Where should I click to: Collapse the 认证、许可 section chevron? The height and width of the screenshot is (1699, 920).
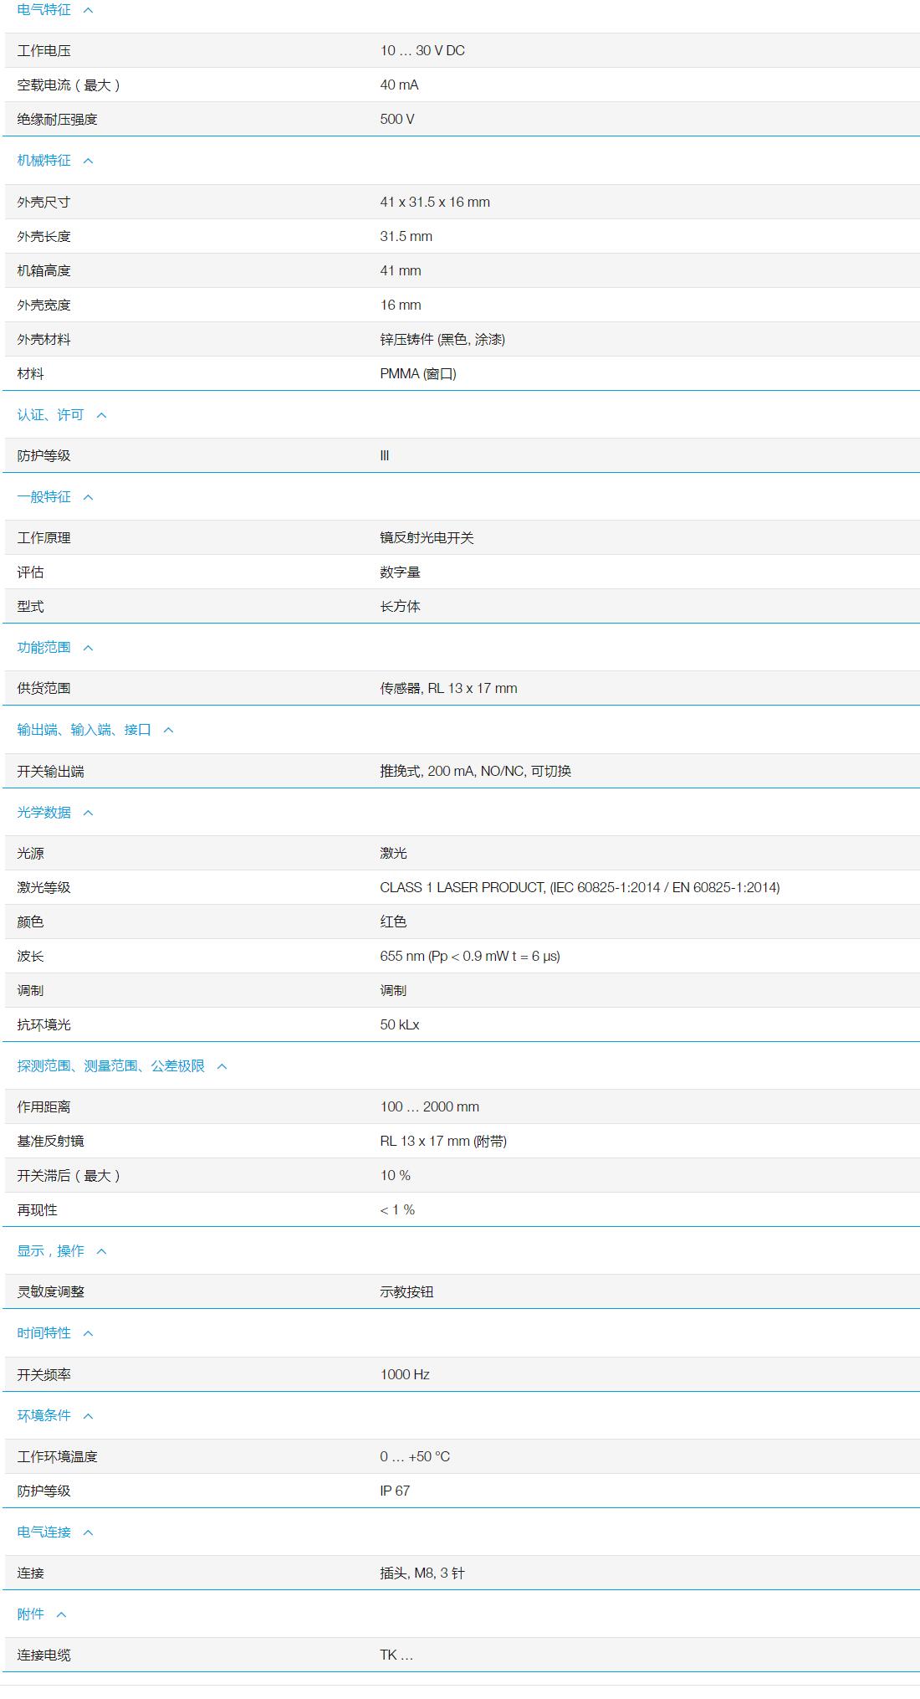[101, 415]
